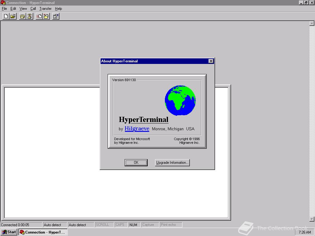Click the globe image in About dialog
Viewport: 315px width, 236px height.
click(x=180, y=100)
